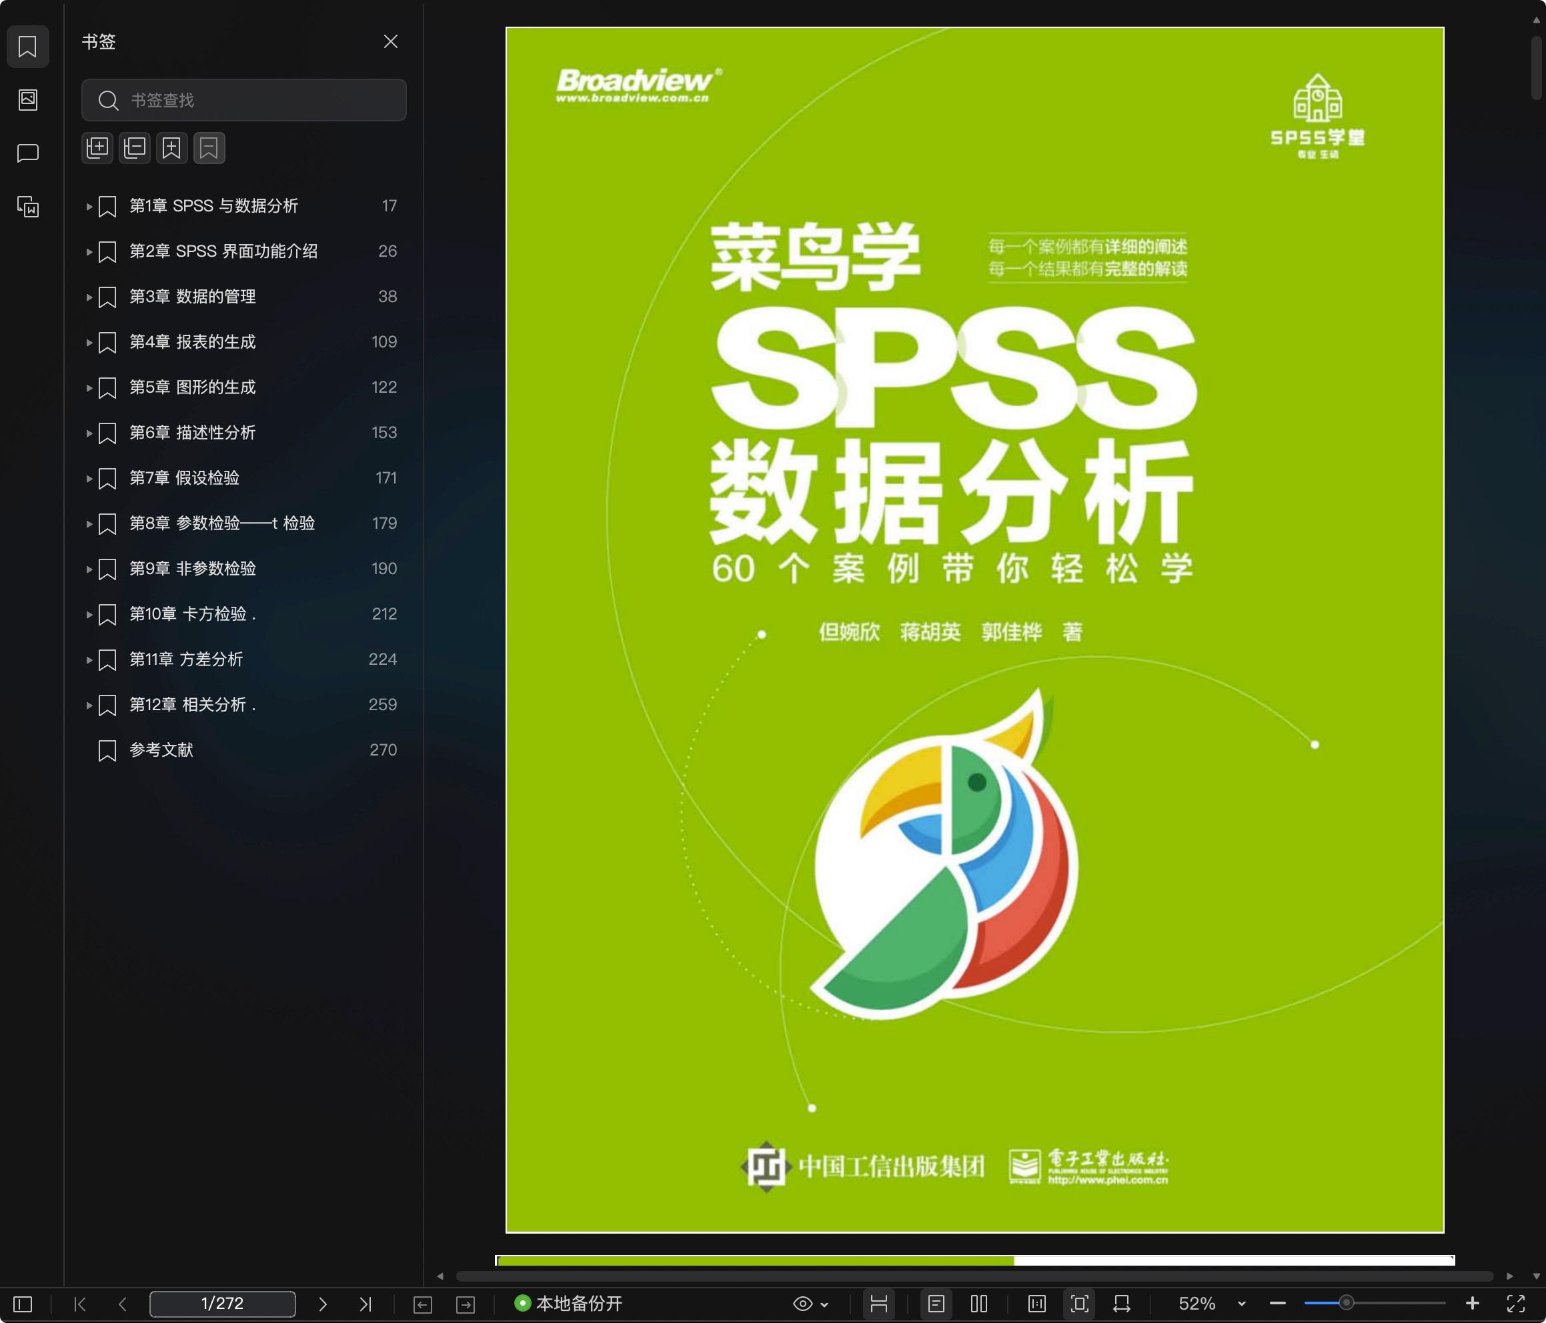The width and height of the screenshot is (1546, 1323).
Task: Expand 第6章 描述性分析 bookmark
Action: (x=89, y=433)
